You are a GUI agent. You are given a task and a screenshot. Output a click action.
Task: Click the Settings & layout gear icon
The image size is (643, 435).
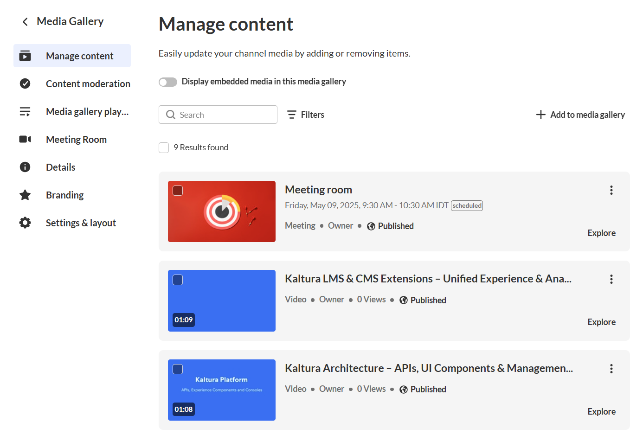tap(25, 223)
